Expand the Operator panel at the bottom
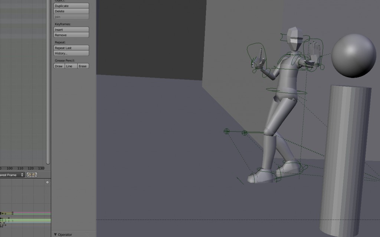Screen dimensions: 380x237 tap(64, 234)
